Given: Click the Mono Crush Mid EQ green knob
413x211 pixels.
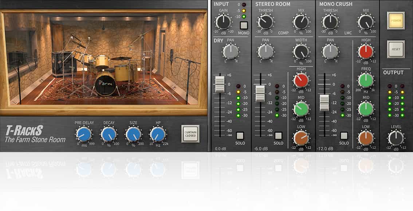Looking at the screenshot, I should point(366,109).
